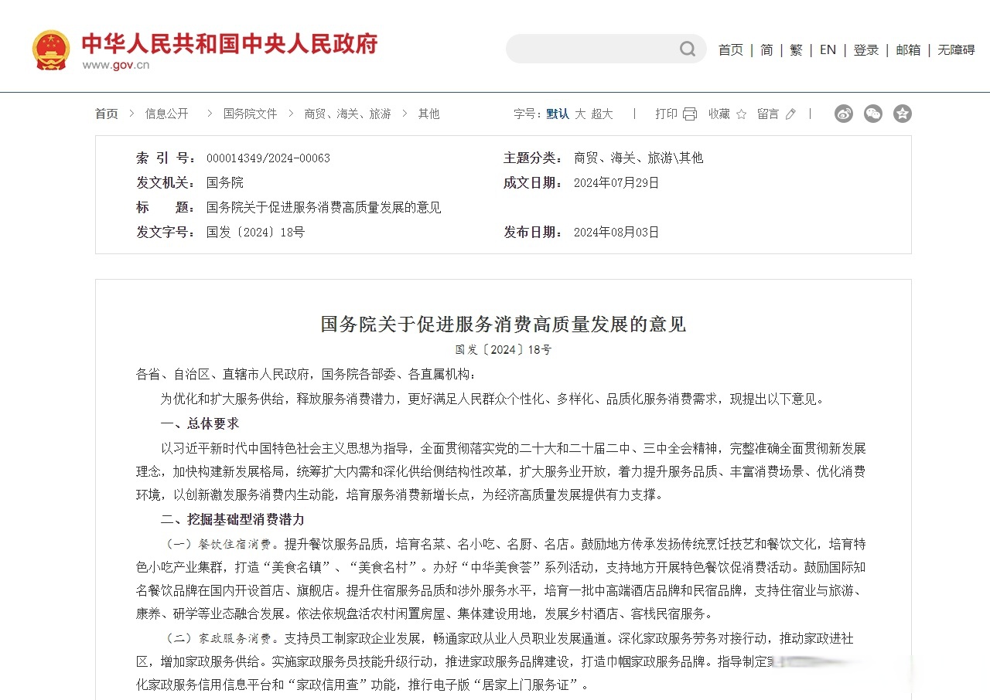The image size is (990, 700).
Task: Click the Qzone star share icon
Action: [902, 113]
